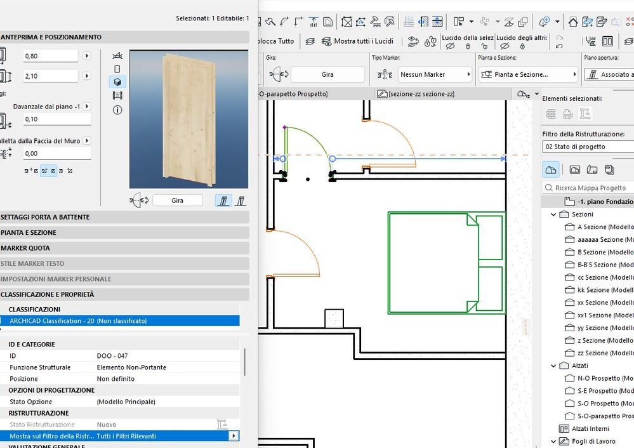Click the door 3D preview thumbnail
634x448 pixels.
(188, 119)
